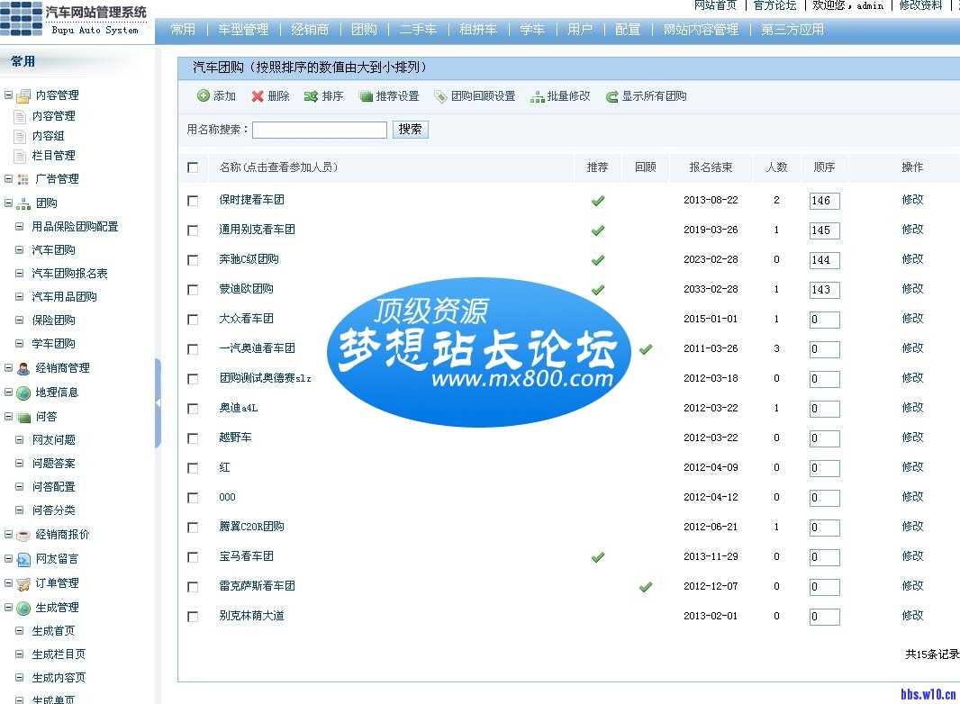This screenshot has width=960, height=704.
Task: Click 修改 link for 奔驰C级团购 row
Action: (x=912, y=259)
